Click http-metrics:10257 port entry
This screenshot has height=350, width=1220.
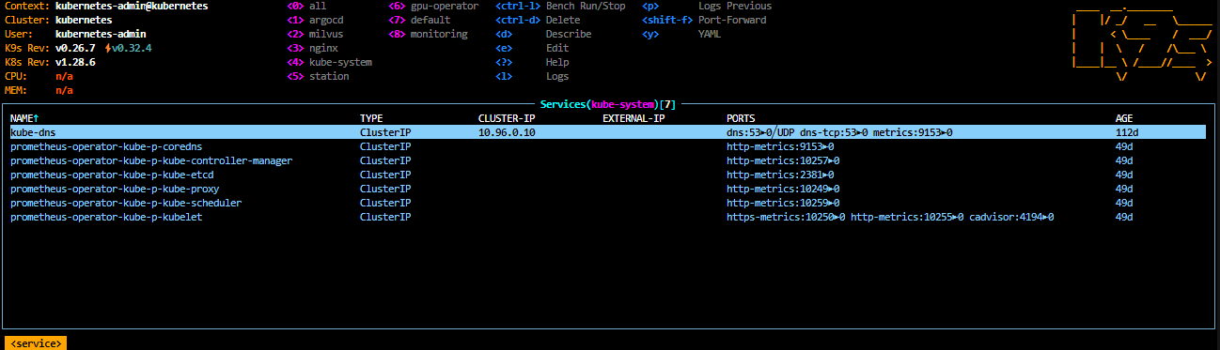pos(783,160)
